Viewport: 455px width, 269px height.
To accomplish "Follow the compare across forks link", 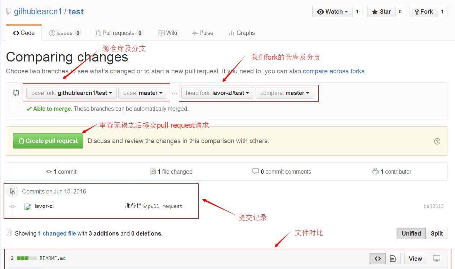I will click(x=333, y=71).
